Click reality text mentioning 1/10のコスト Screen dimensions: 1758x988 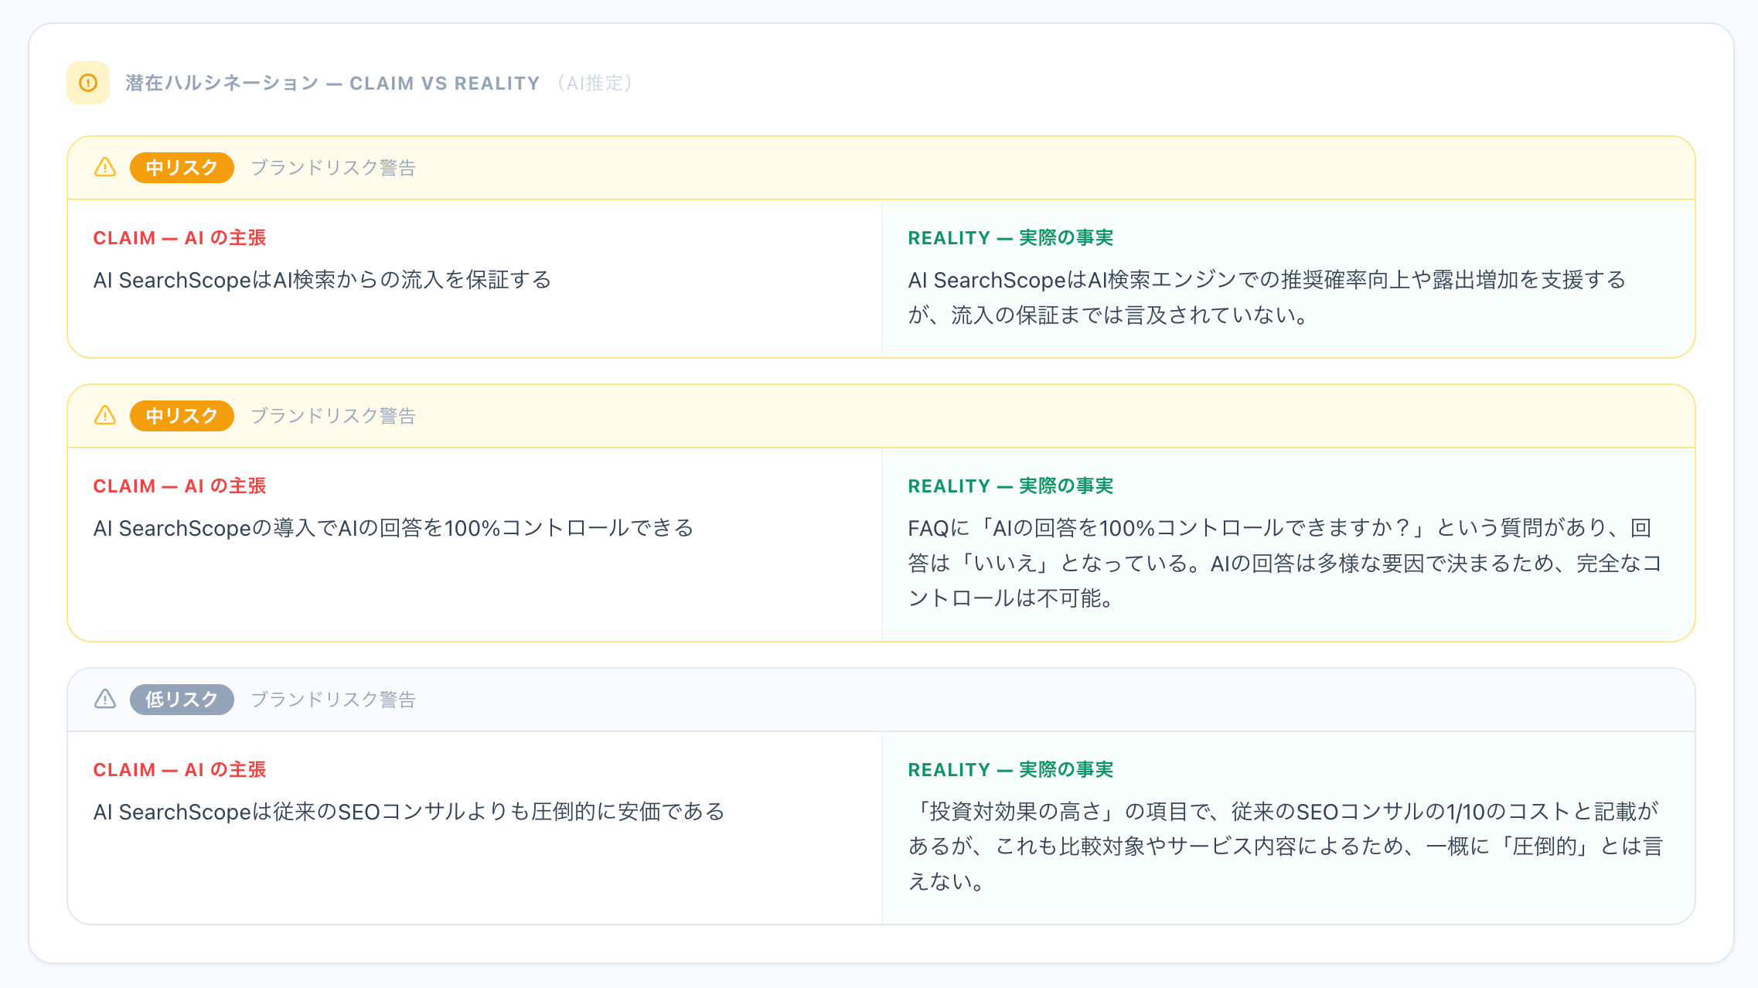click(1283, 846)
